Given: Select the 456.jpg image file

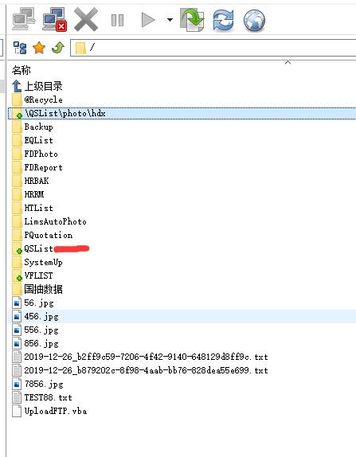Looking at the screenshot, I should [41, 317].
